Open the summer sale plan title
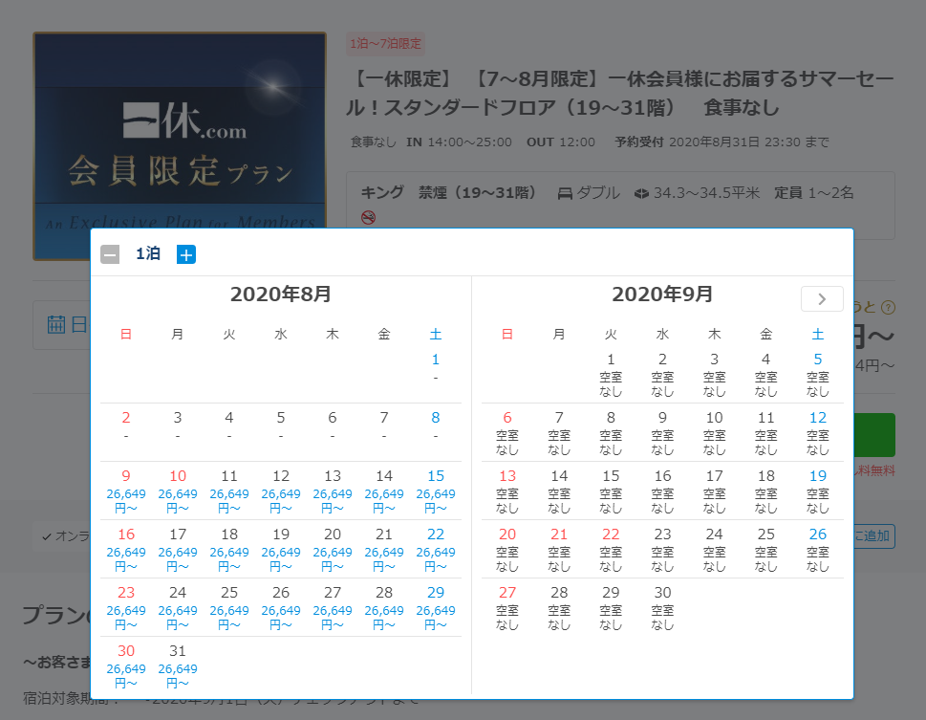This screenshot has height=720, width=926. 619,94
